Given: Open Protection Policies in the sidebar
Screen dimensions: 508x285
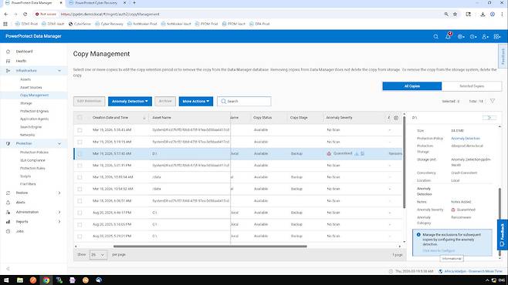Looking at the screenshot, I should (x=34, y=153).
